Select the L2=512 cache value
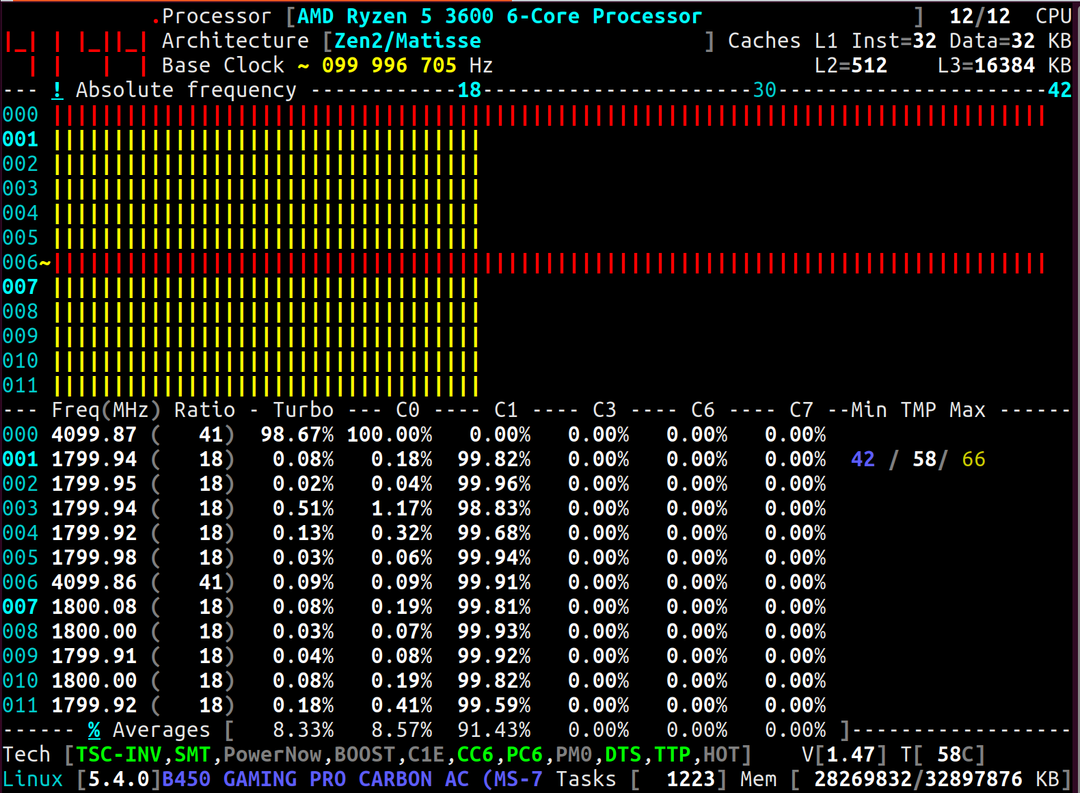This screenshot has height=793, width=1080. coord(851,66)
